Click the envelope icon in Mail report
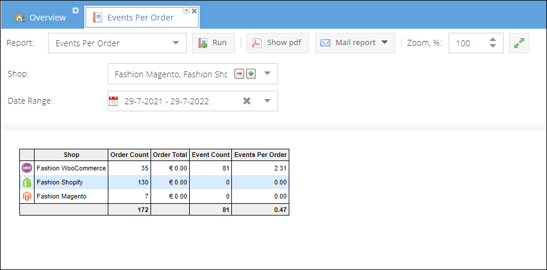 (325, 43)
